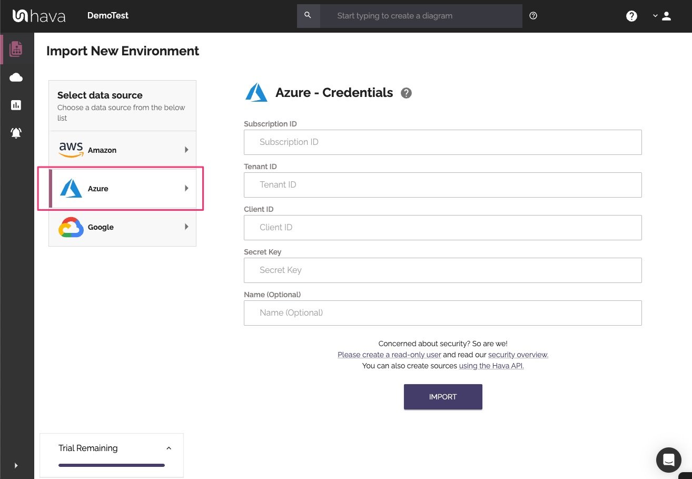This screenshot has width=692, height=479.
Task: Select the cloud sources icon in sidebar
Action: 16,77
